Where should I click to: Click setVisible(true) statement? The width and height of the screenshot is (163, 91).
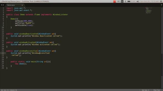[x=24, y=25]
